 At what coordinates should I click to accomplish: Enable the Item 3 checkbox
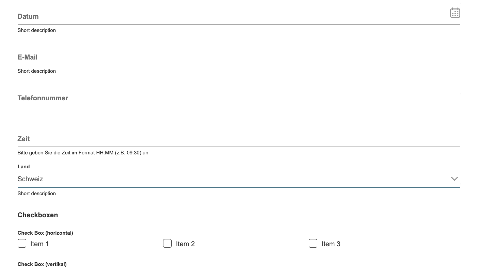[x=313, y=243]
